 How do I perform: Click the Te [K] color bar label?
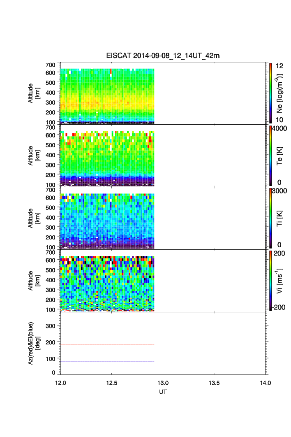pyautogui.click(x=279, y=156)
